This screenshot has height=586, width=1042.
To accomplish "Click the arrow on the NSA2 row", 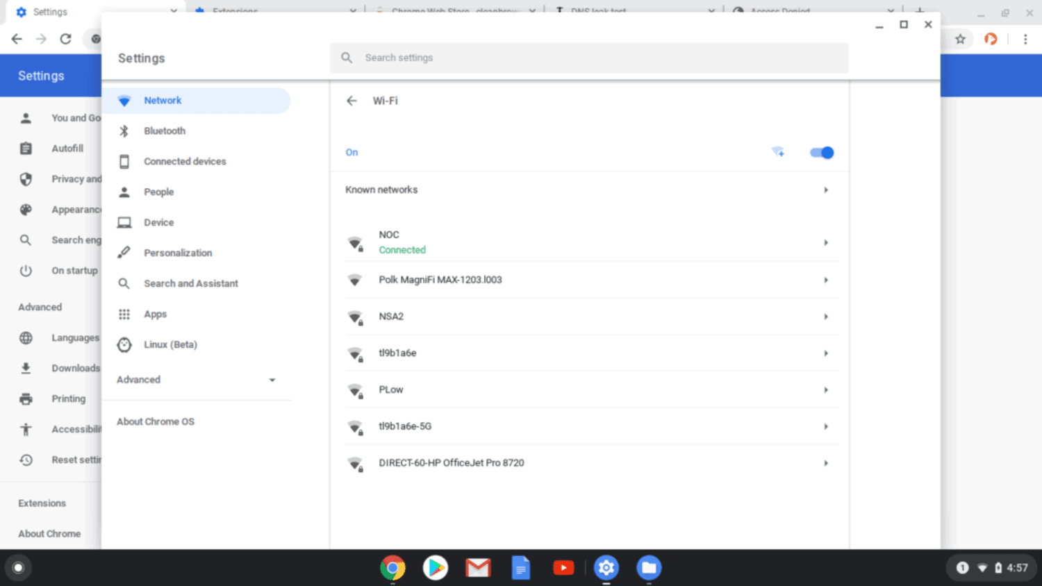I will [x=826, y=317].
